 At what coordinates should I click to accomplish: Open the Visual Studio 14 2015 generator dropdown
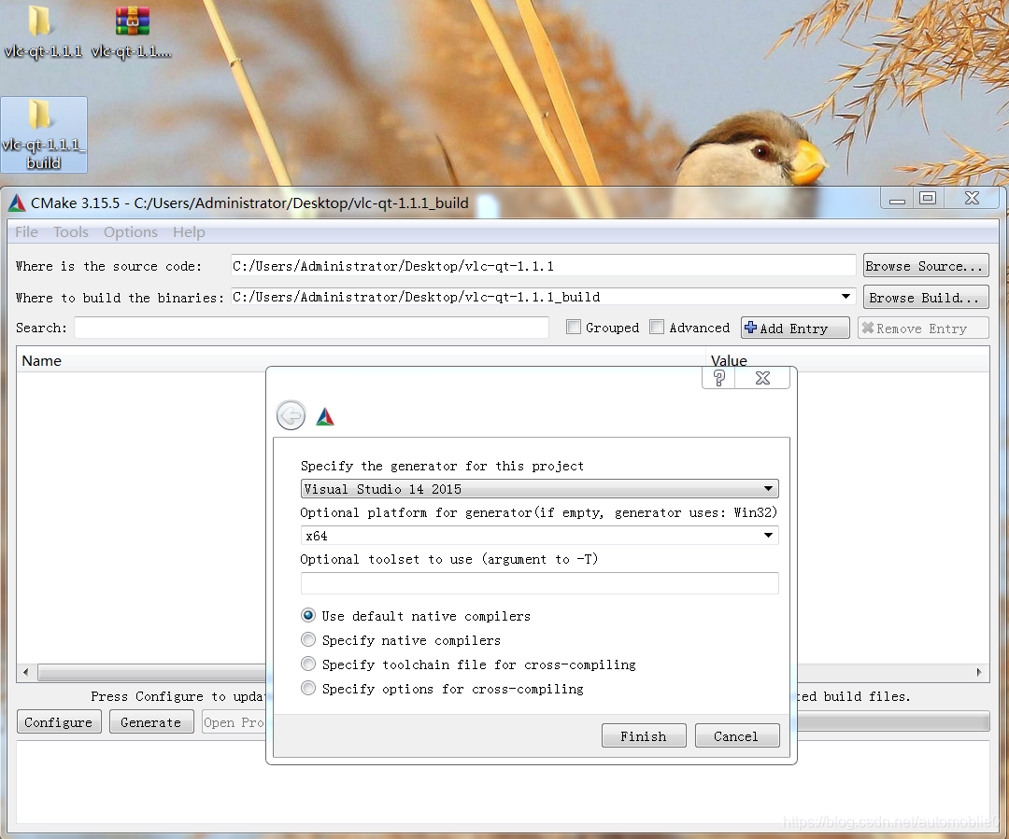pos(539,489)
